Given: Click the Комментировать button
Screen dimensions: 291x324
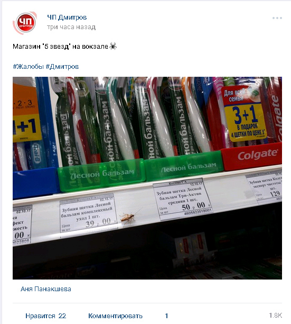Looking at the screenshot, I should [x=115, y=316].
